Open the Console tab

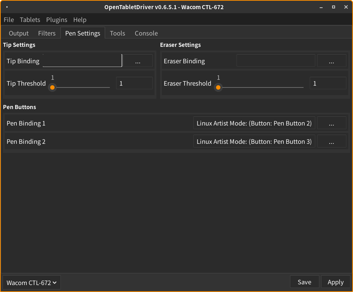(146, 33)
